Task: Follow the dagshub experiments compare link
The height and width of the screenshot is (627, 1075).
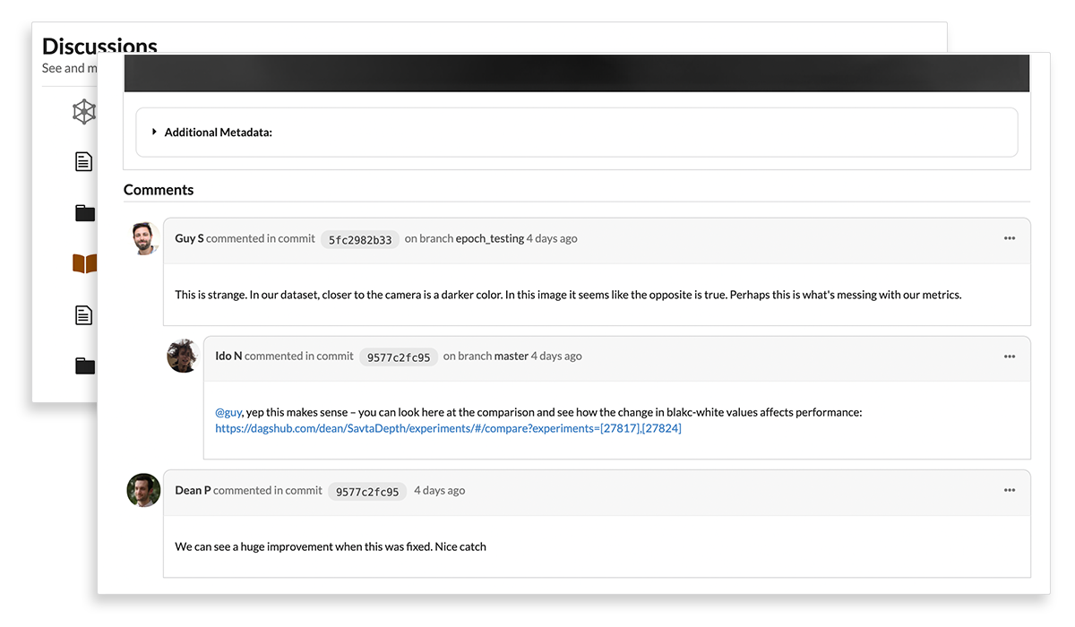Action: coord(448,429)
